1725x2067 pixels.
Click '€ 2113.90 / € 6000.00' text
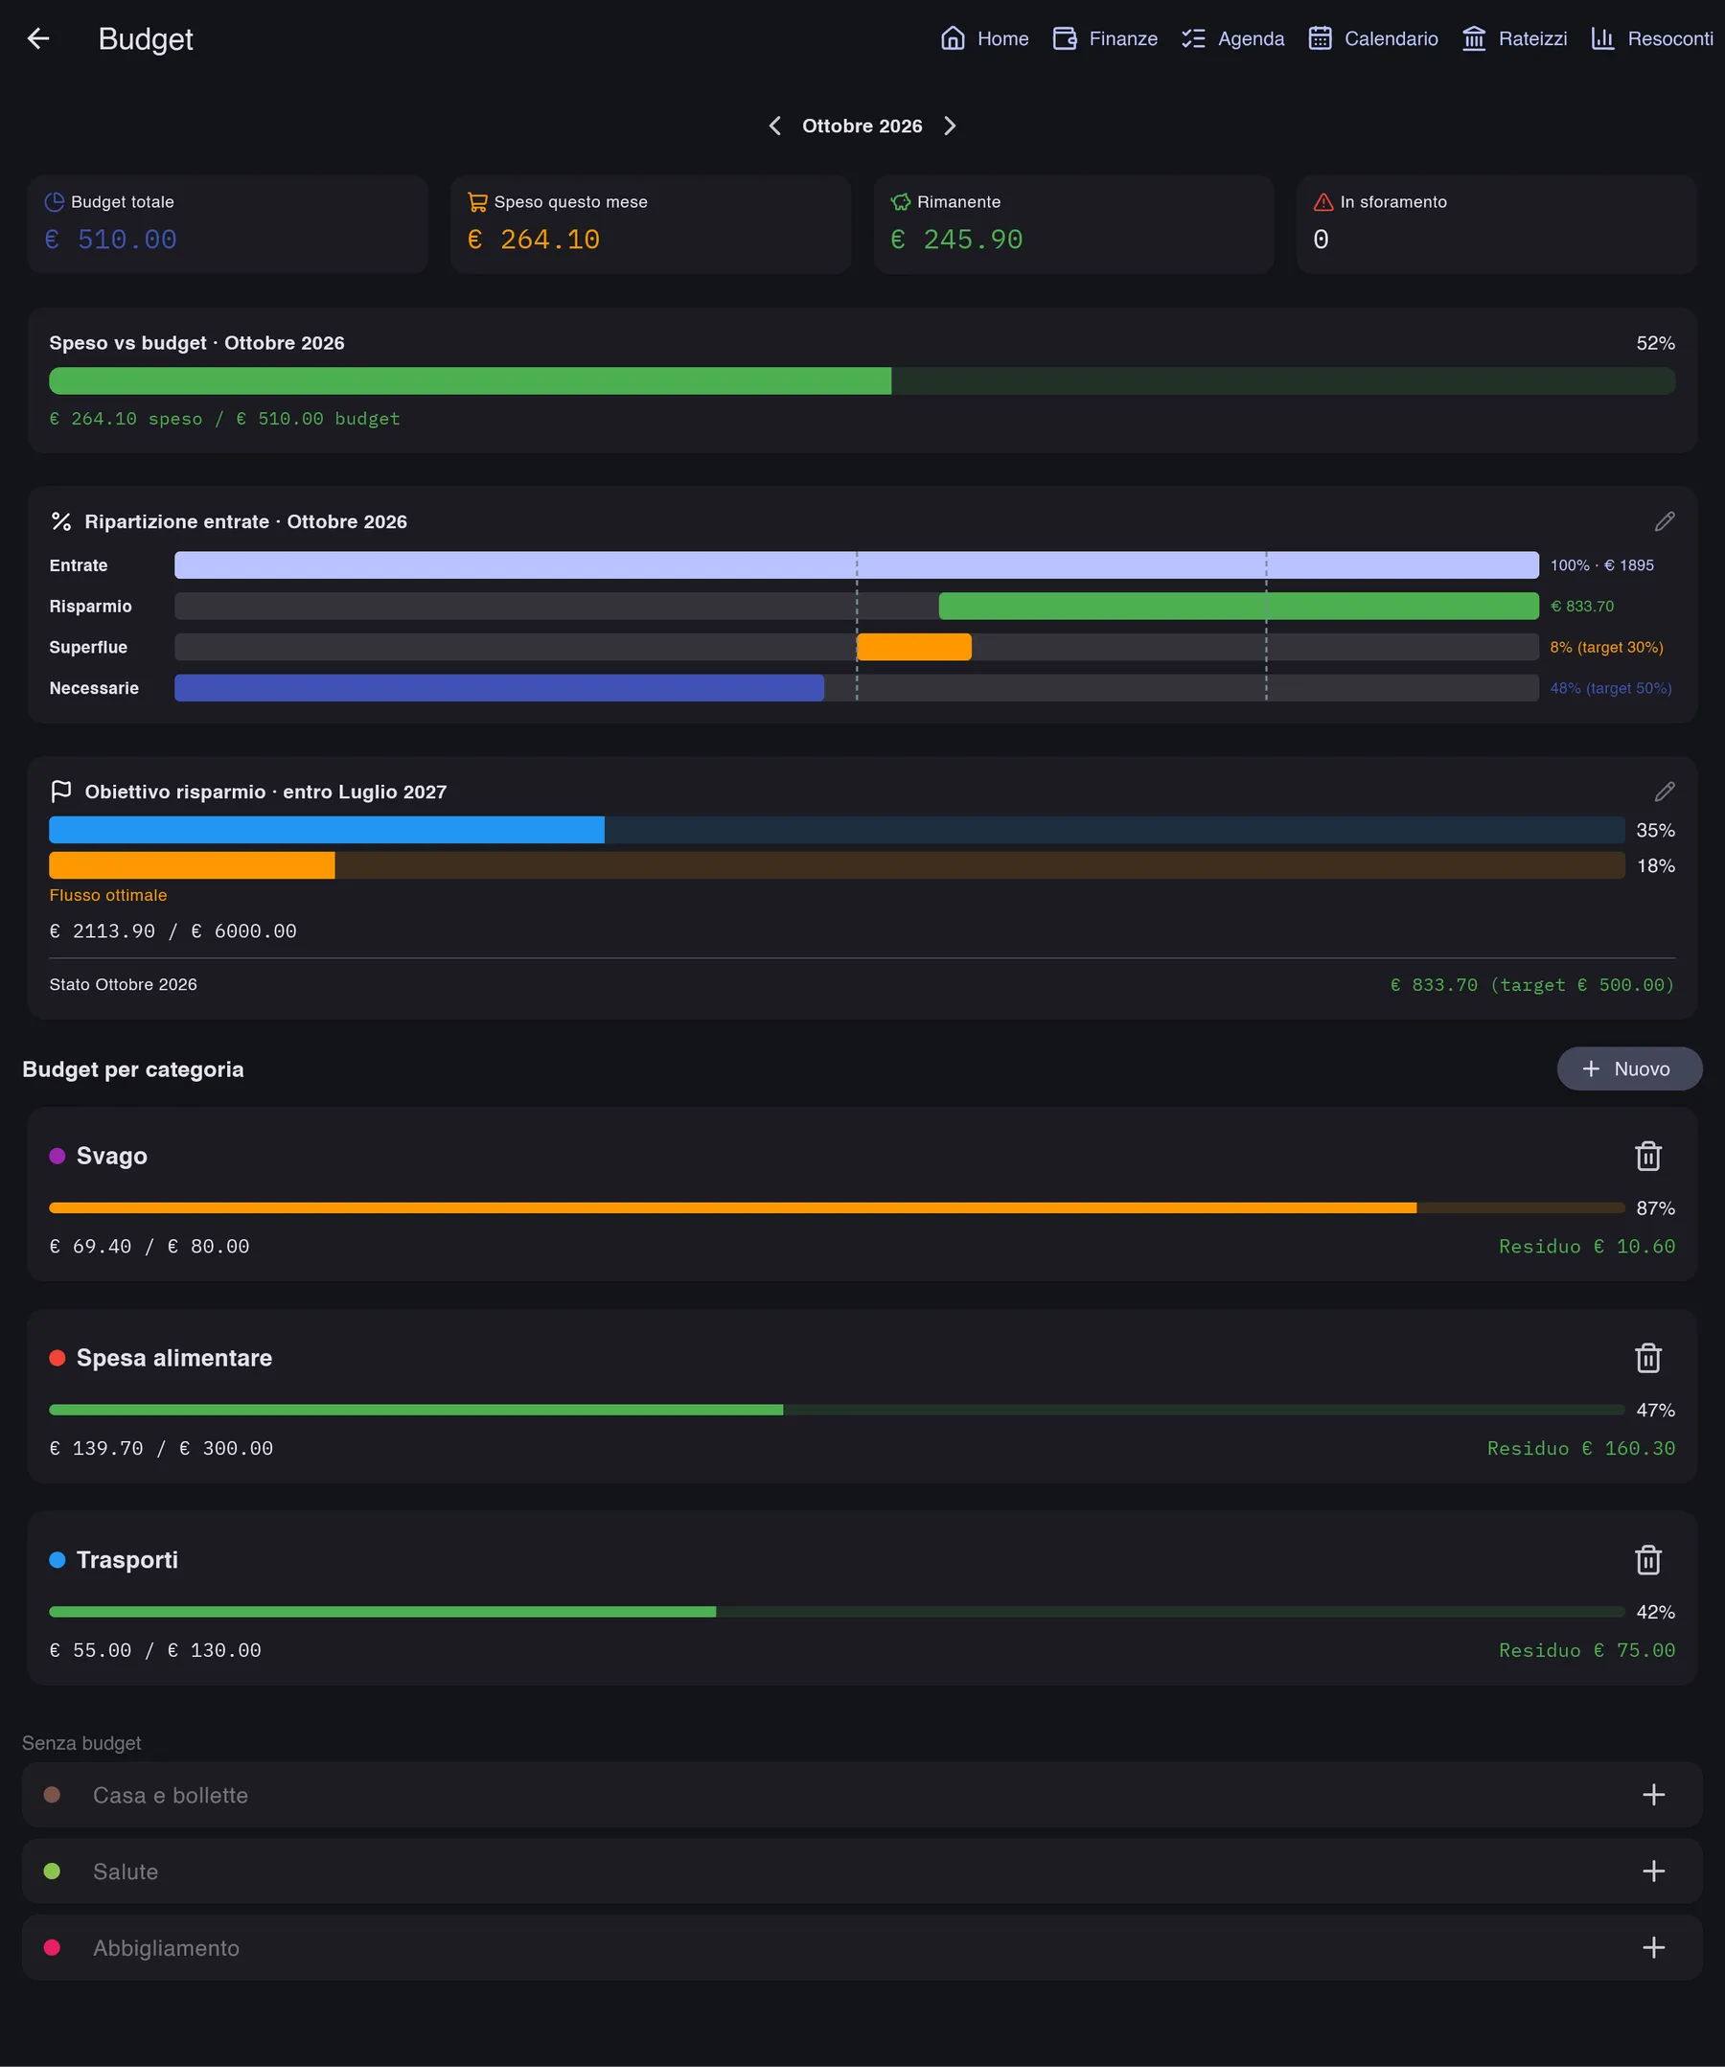click(173, 931)
